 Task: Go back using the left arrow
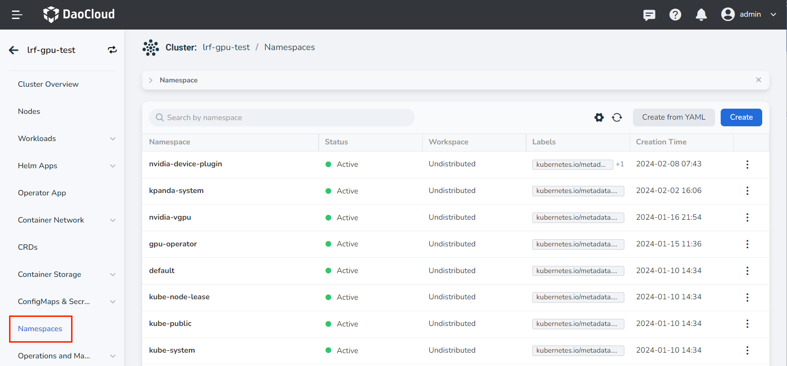(x=14, y=50)
